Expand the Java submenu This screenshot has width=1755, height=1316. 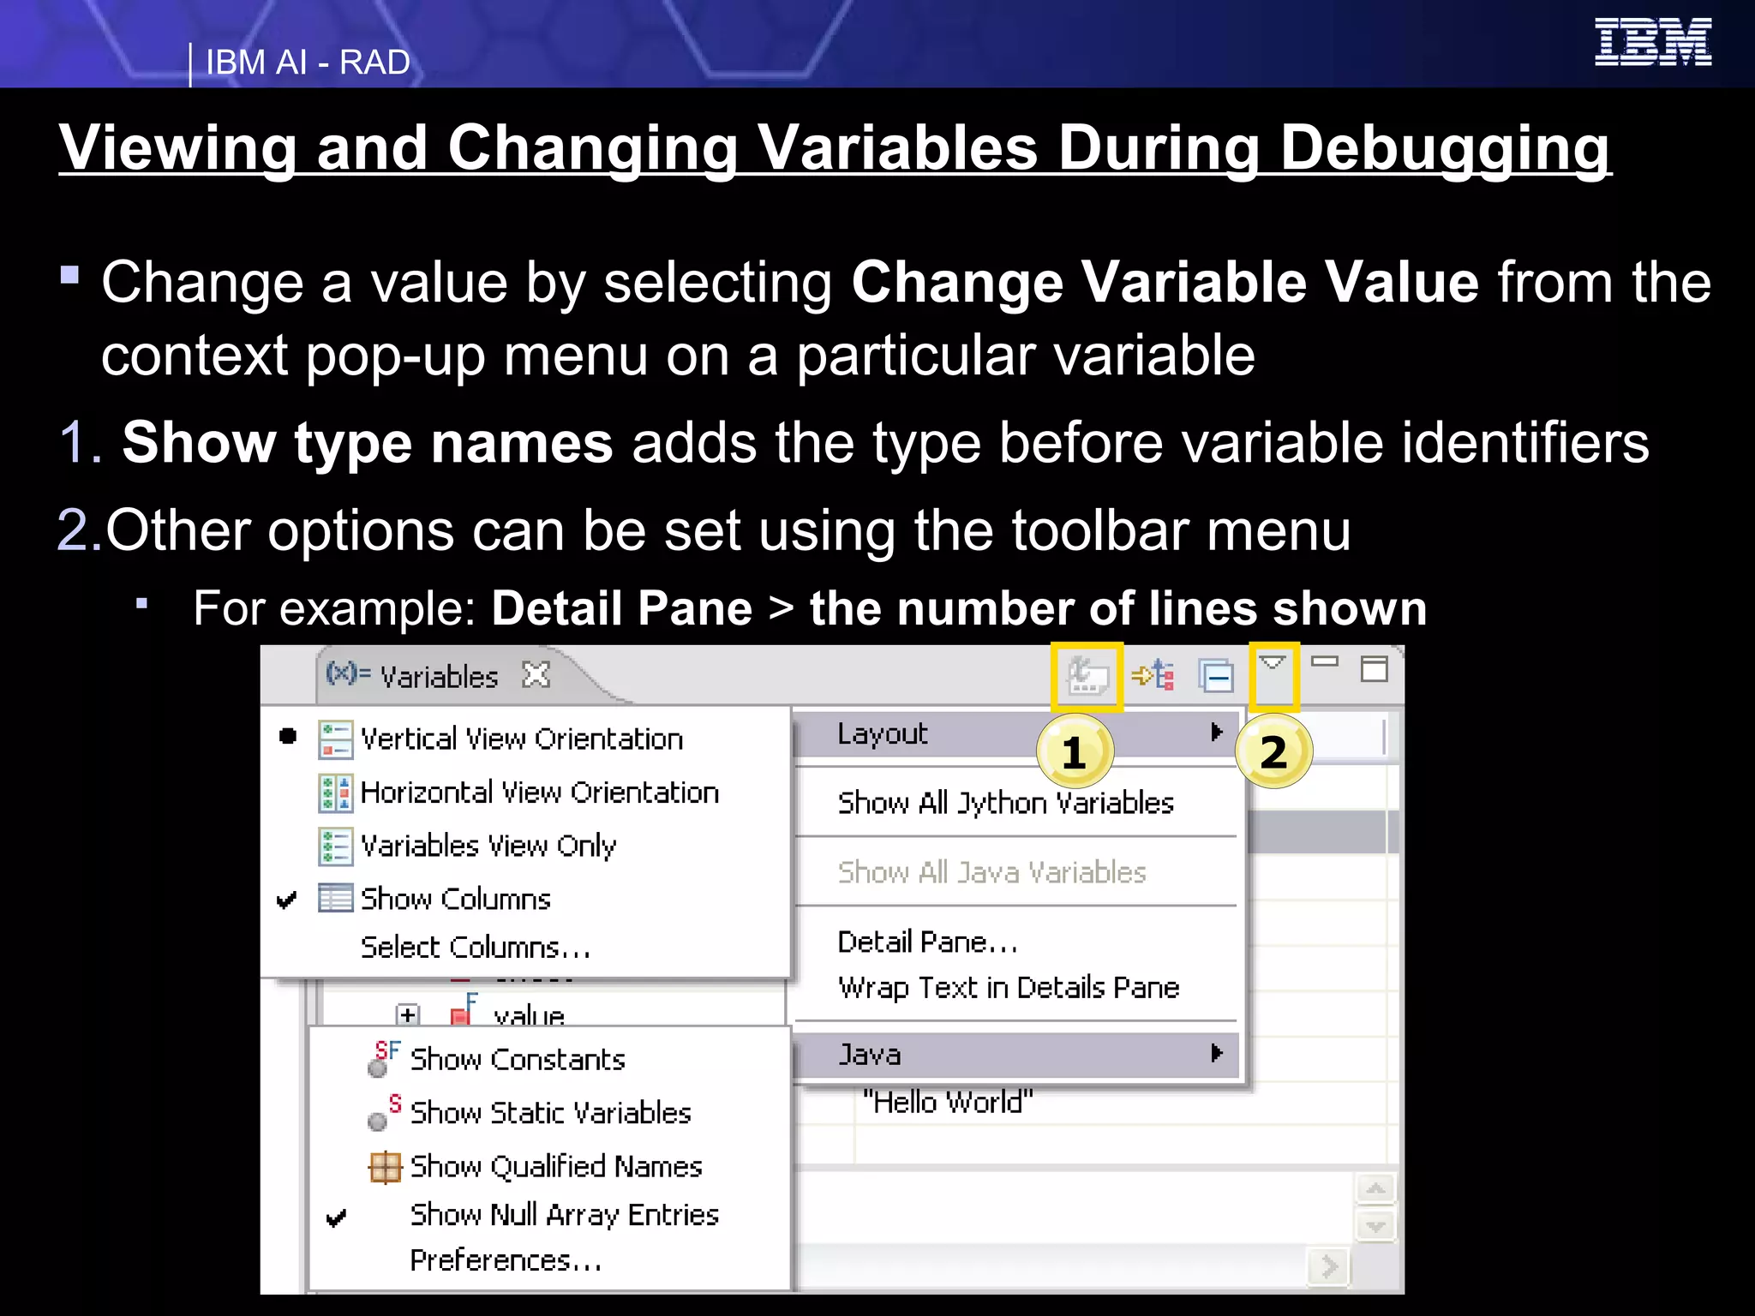click(1017, 1055)
